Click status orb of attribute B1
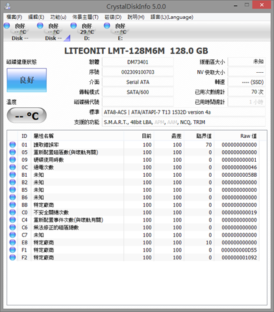 [x=12, y=175]
